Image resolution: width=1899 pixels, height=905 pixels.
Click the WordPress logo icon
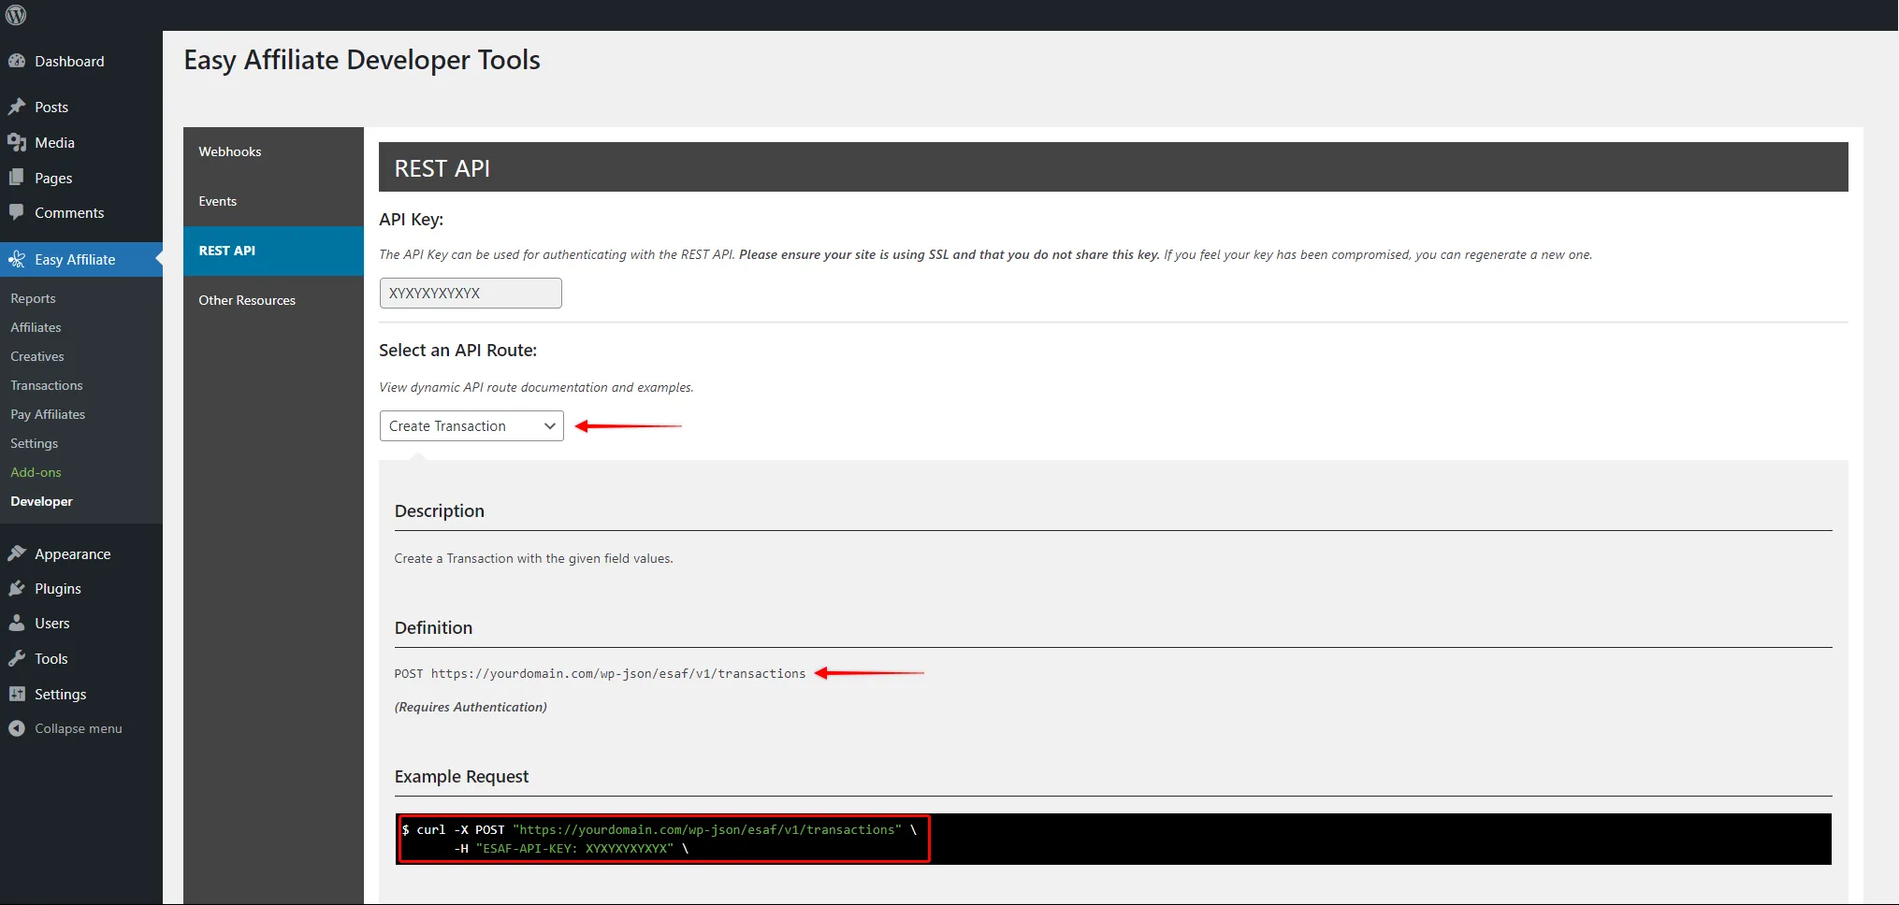coord(16,15)
